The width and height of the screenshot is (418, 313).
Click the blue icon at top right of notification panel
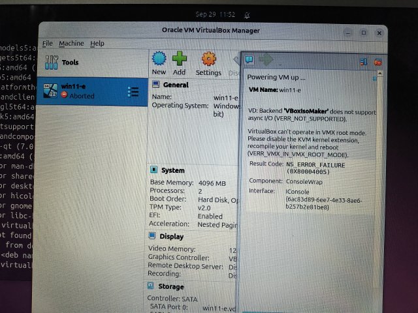[x=364, y=62]
